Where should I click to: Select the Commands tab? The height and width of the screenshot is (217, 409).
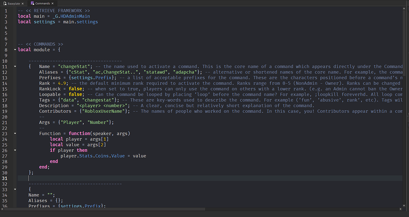click(42, 3)
